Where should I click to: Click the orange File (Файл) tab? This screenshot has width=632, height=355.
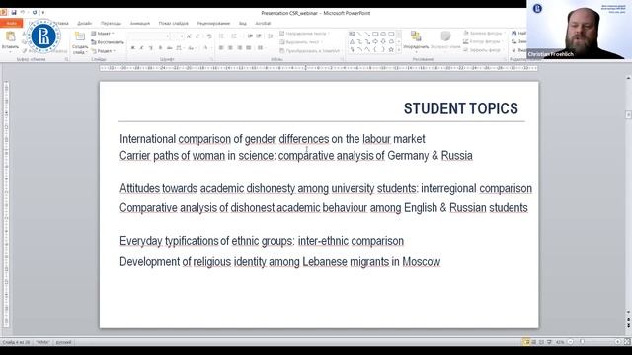[11, 23]
